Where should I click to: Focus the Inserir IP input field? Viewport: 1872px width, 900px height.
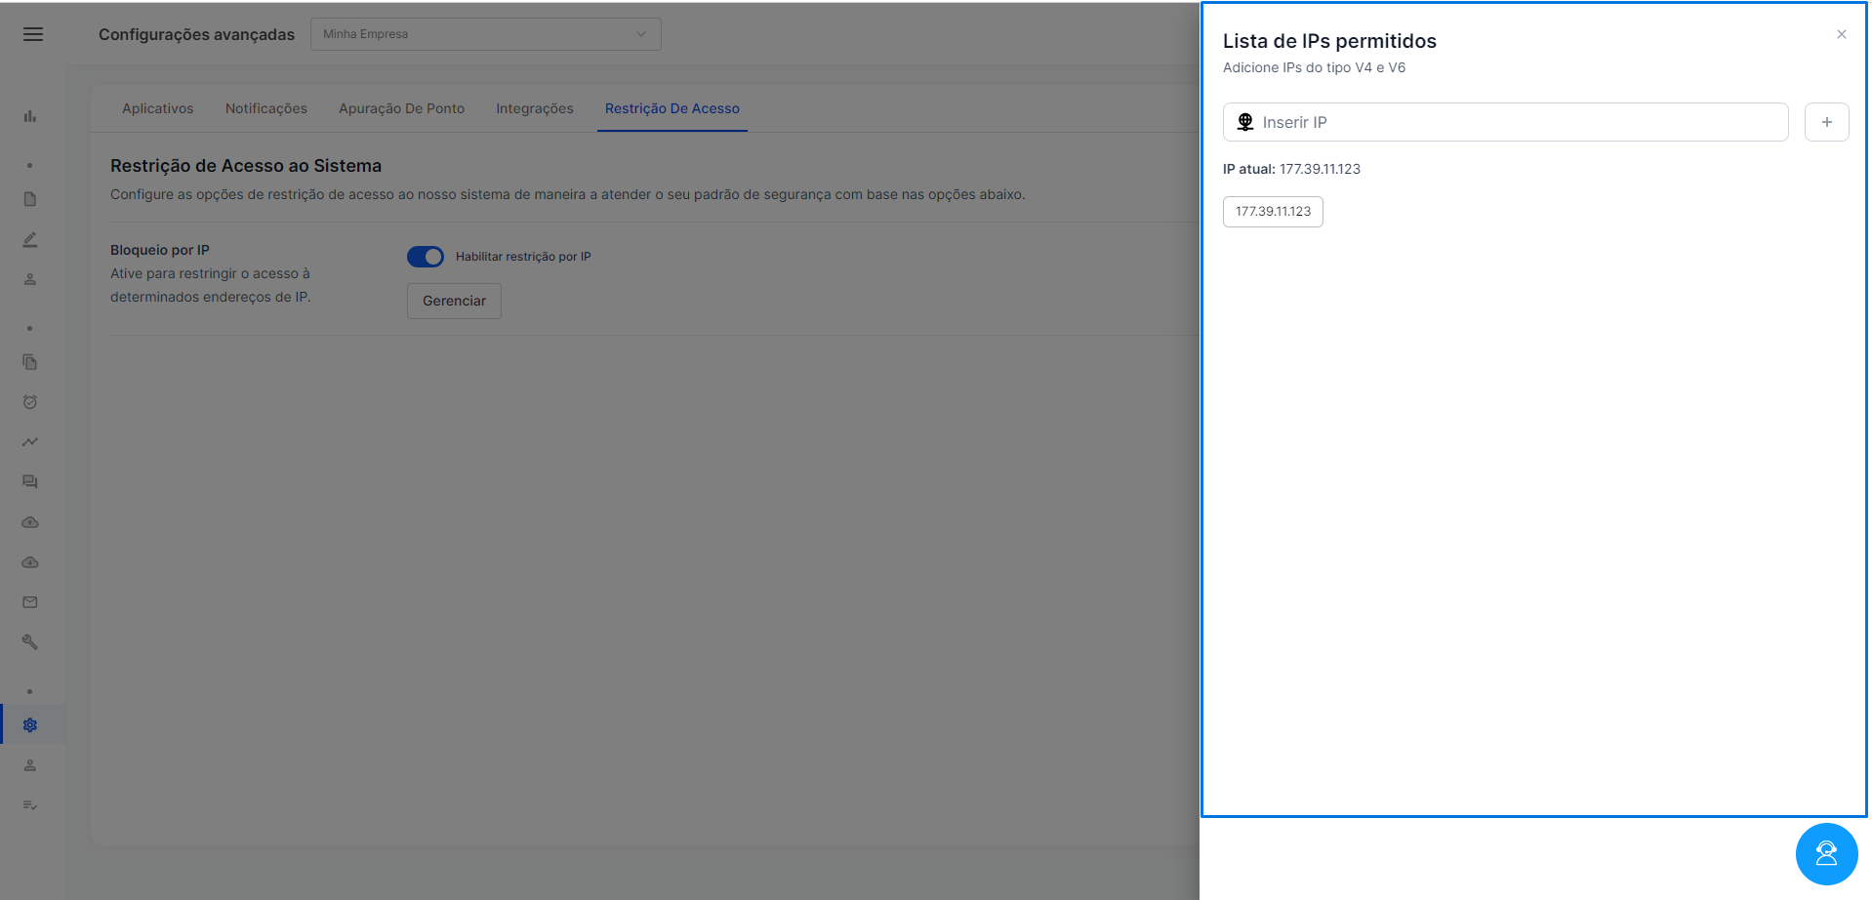pyautogui.click(x=1505, y=122)
